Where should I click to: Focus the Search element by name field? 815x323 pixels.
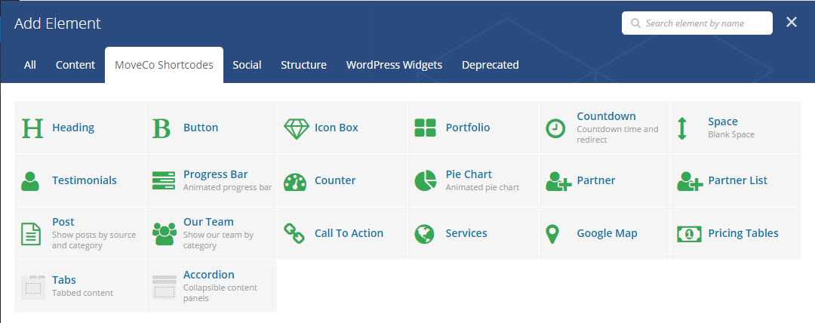[x=697, y=23]
